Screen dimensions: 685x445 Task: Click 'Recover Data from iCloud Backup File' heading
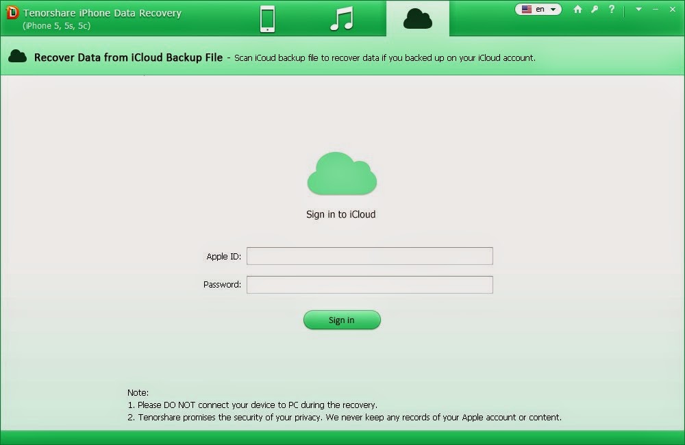(x=129, y=58)
